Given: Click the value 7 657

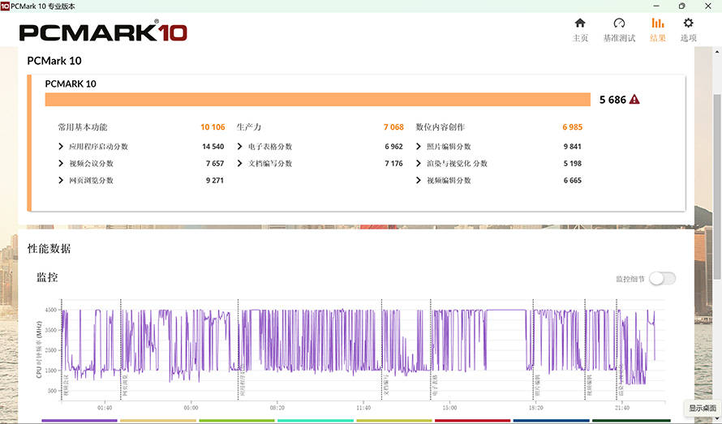Looking at the screenshot, I should coord(215,164).
